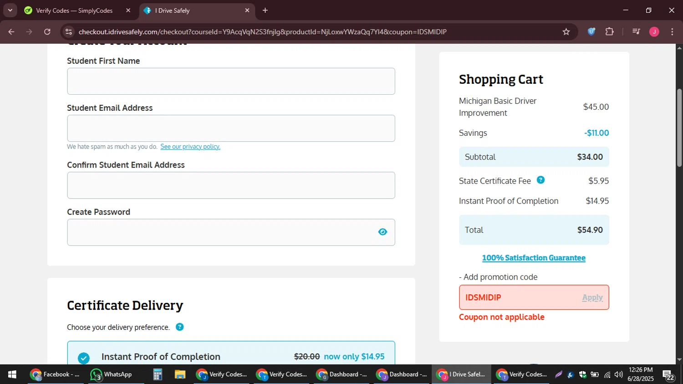This screenshot has width=683, height=384.
Task: Open the Calculator app in taskbar
Action: point(158,374)
